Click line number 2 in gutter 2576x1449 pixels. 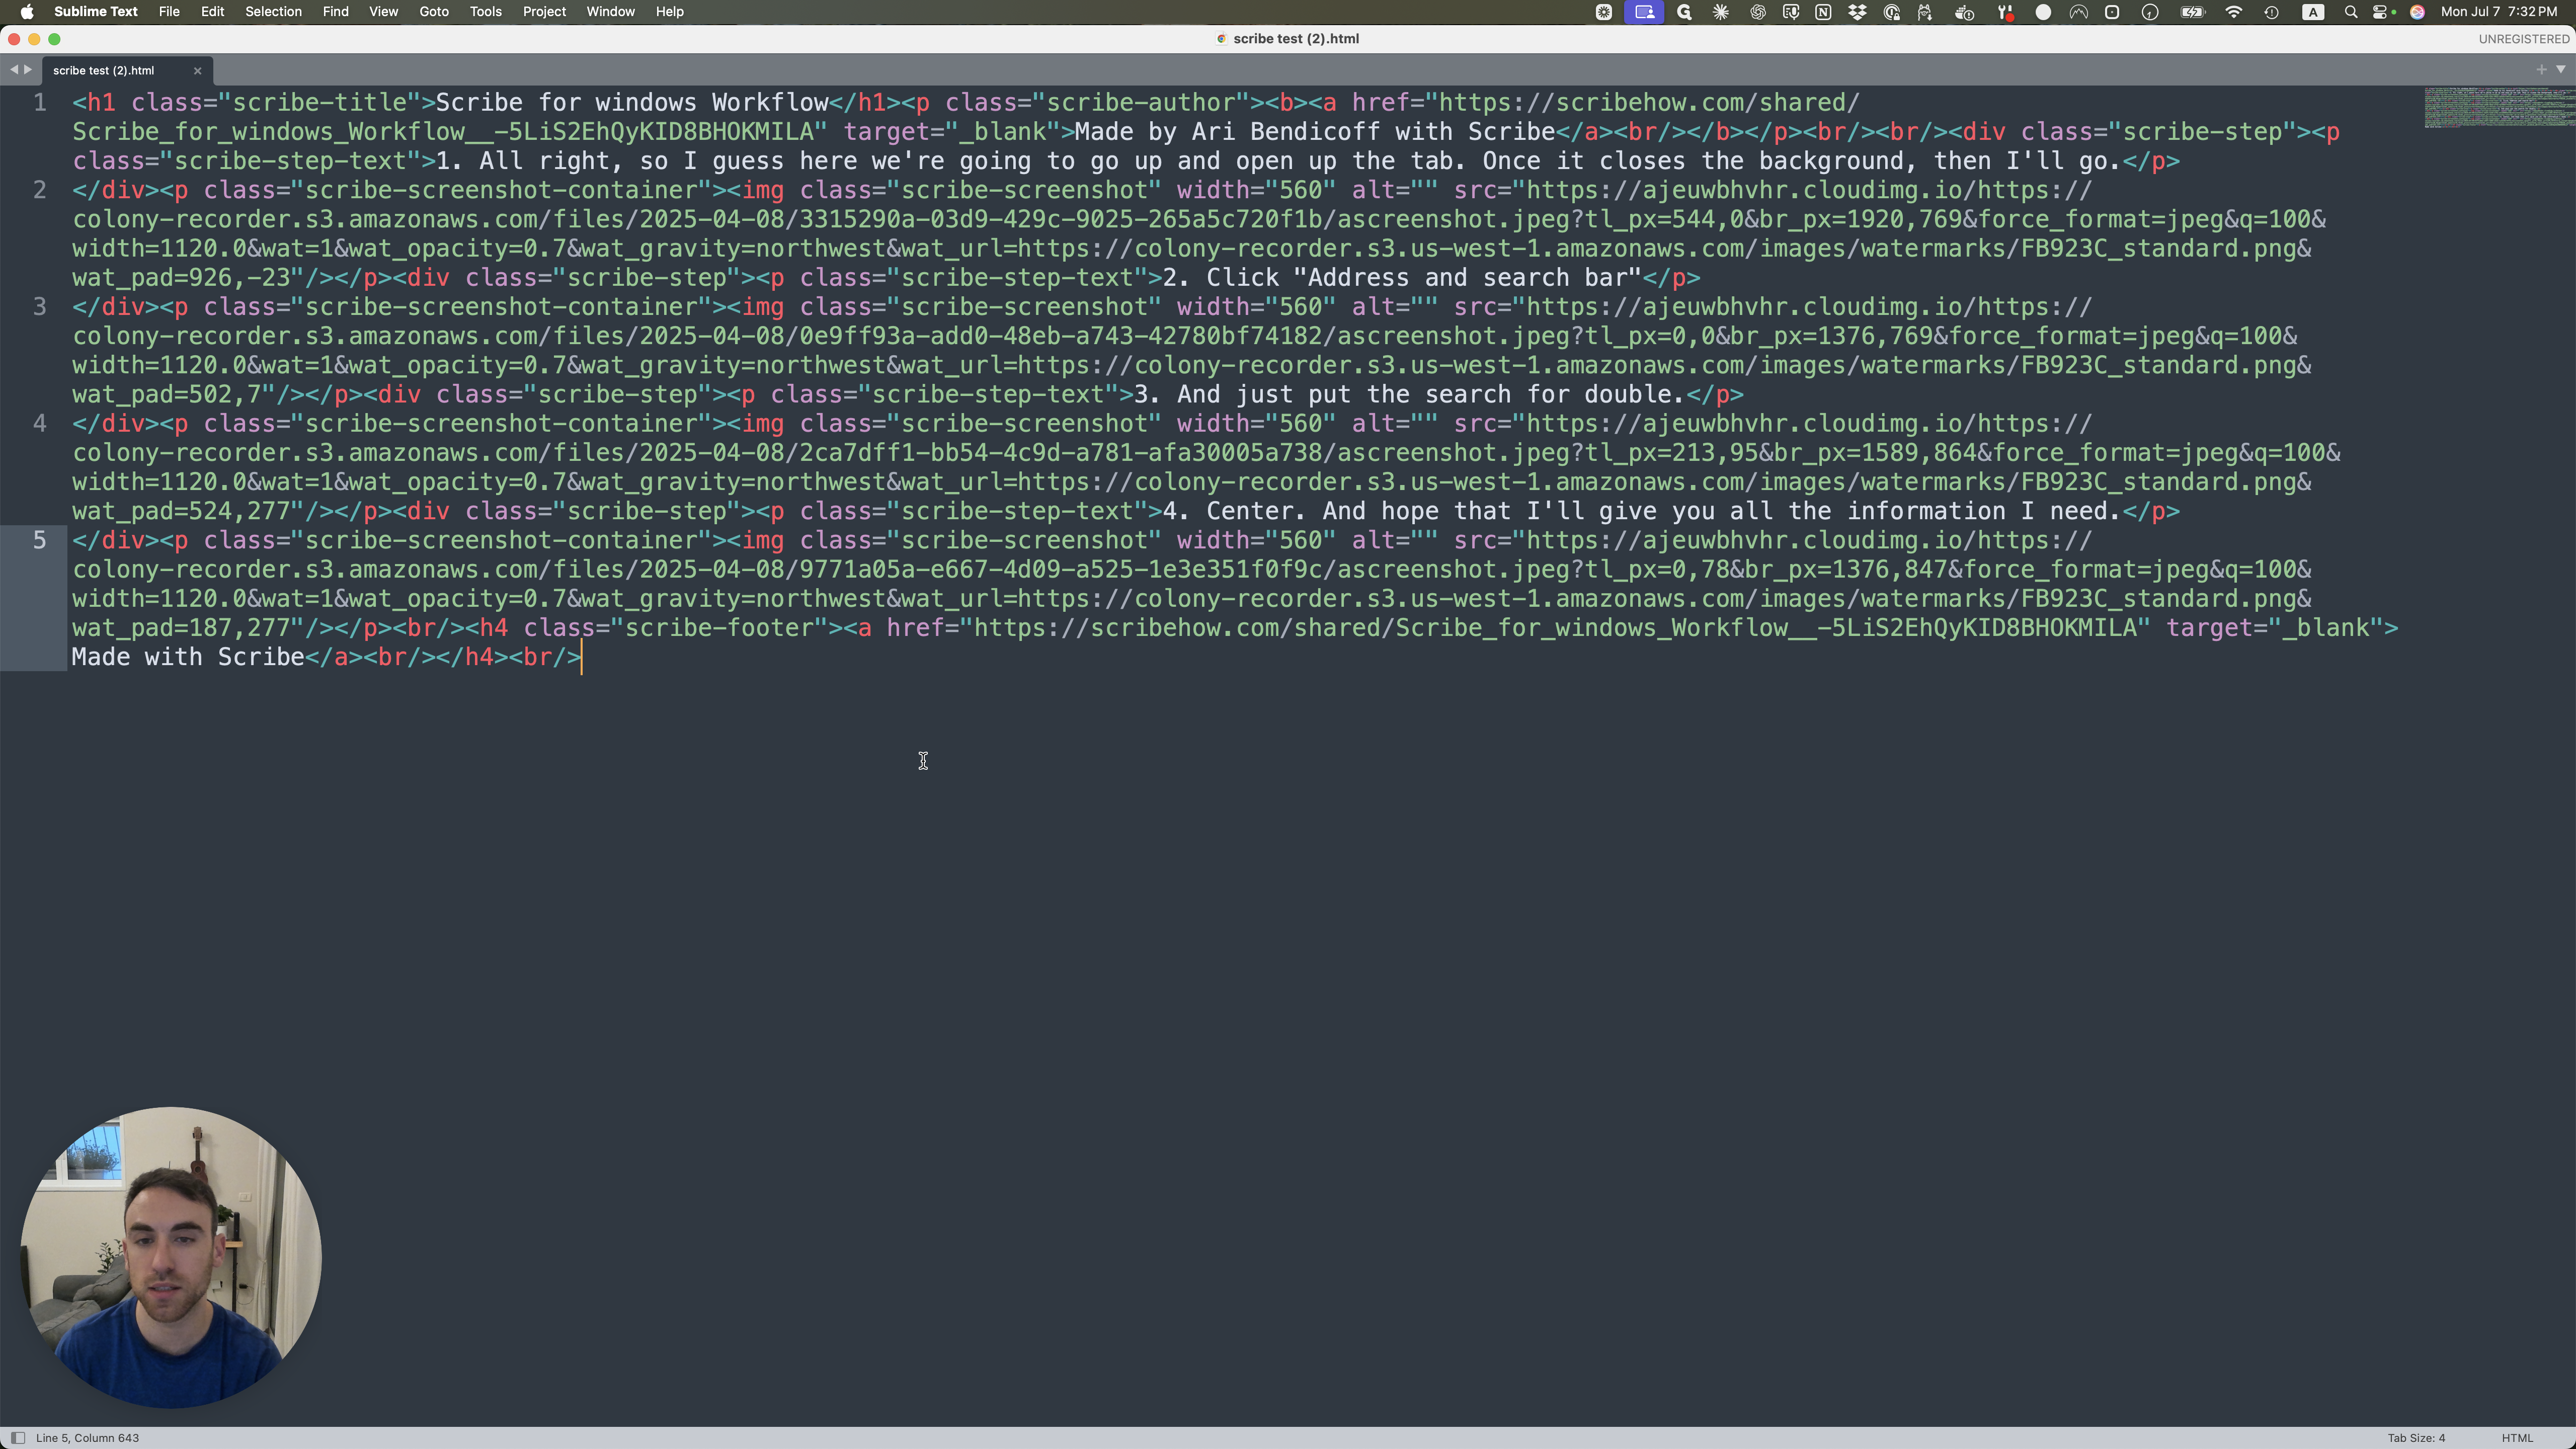point(40,190)
